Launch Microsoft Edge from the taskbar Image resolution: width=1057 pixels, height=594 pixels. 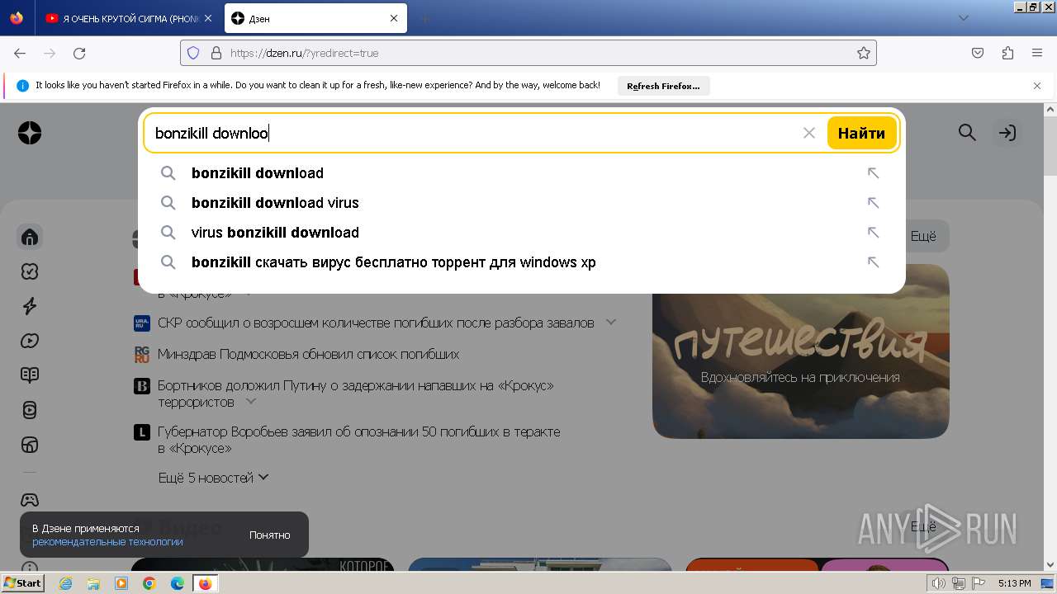tap(178, 583)
